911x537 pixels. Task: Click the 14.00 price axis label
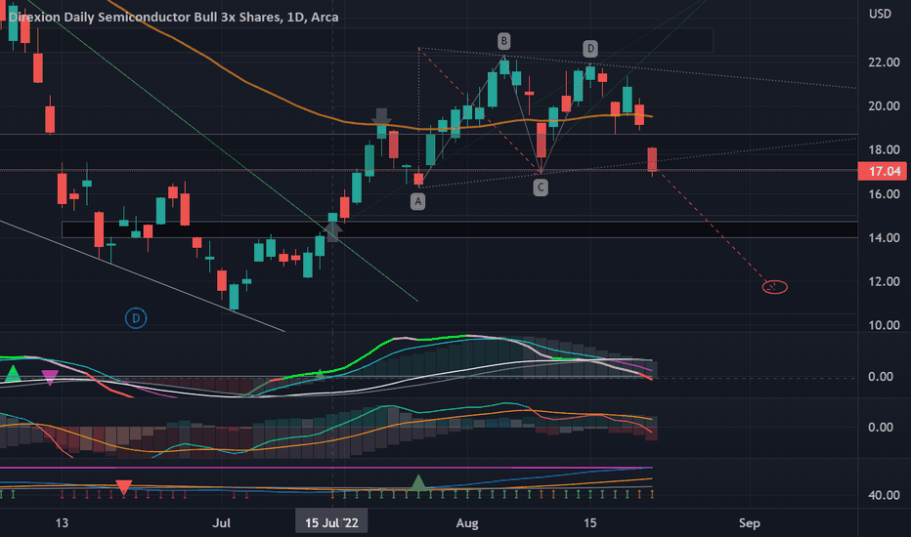884,237
